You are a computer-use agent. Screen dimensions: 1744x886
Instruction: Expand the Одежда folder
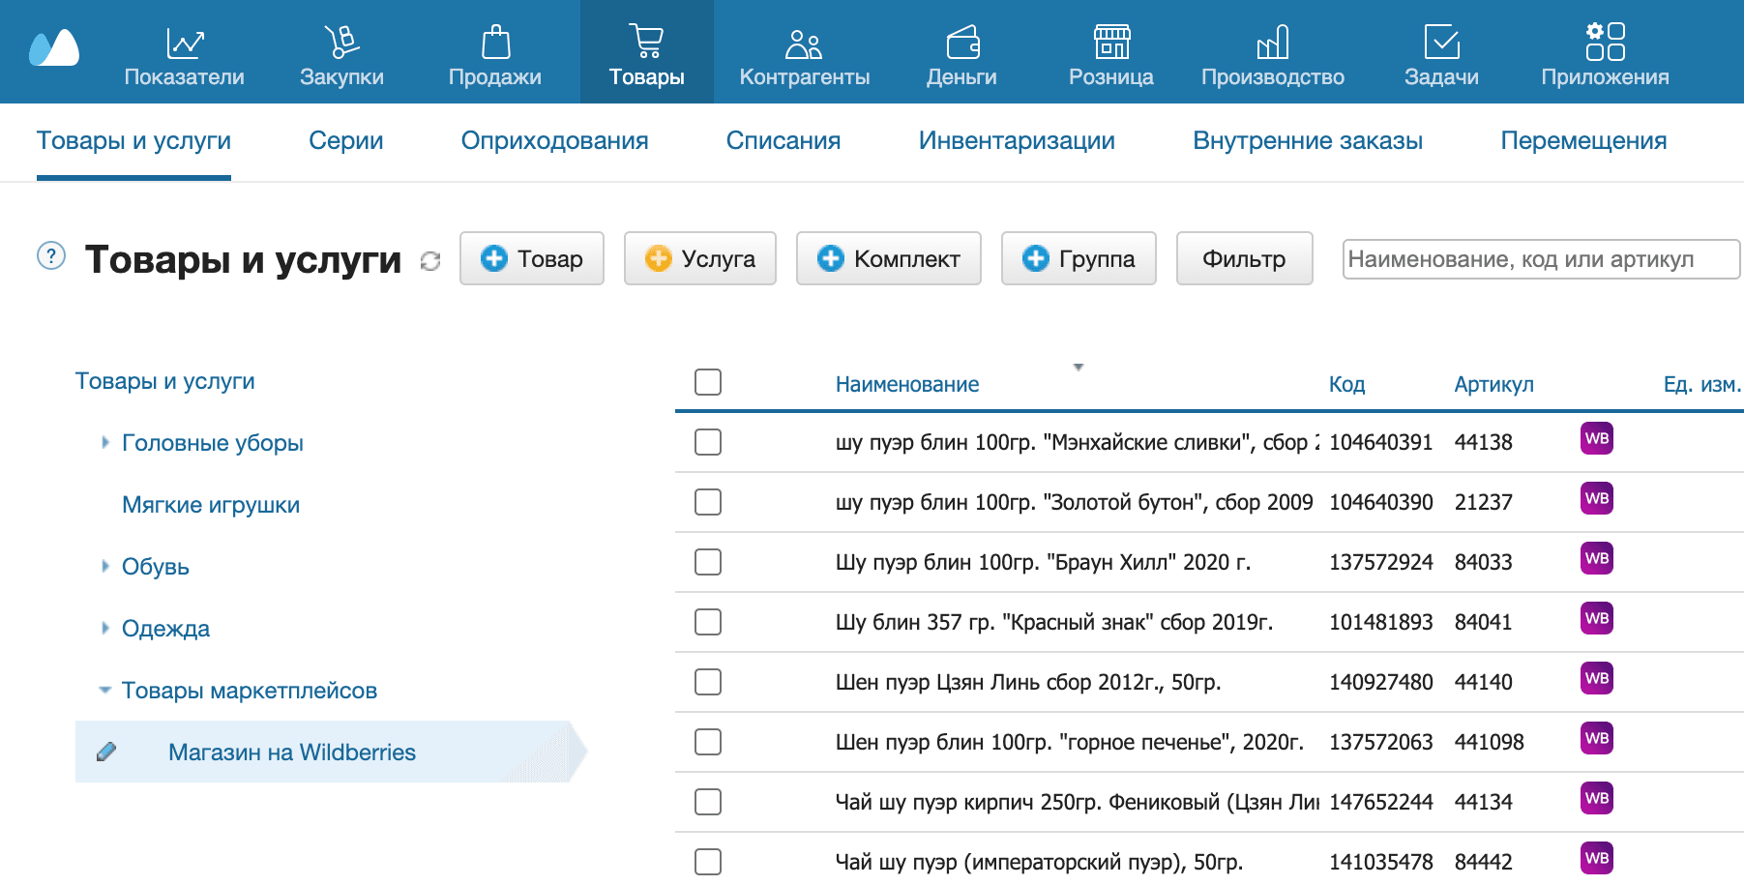coord(104,628)
